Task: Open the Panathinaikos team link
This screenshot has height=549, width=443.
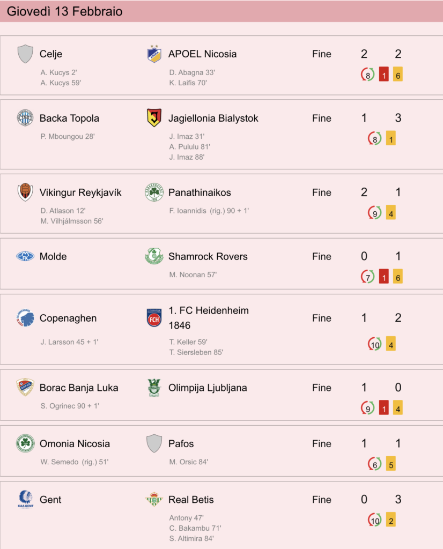Action: coord(200,192)
